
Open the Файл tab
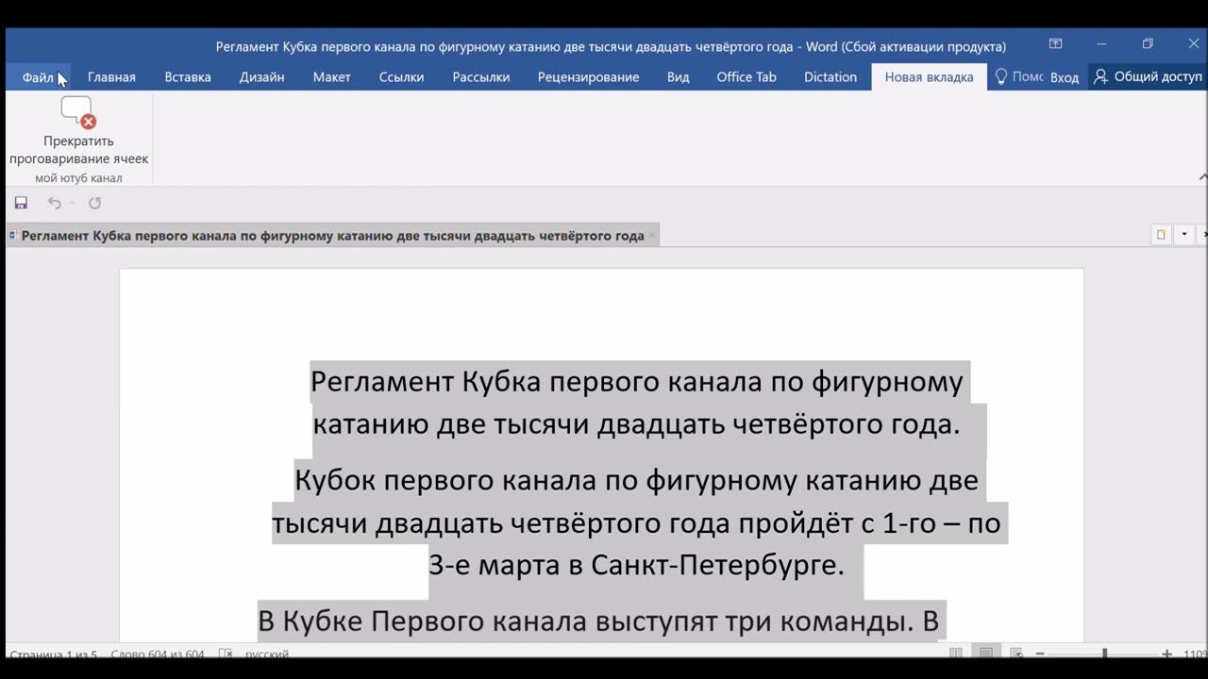point(38,77)
